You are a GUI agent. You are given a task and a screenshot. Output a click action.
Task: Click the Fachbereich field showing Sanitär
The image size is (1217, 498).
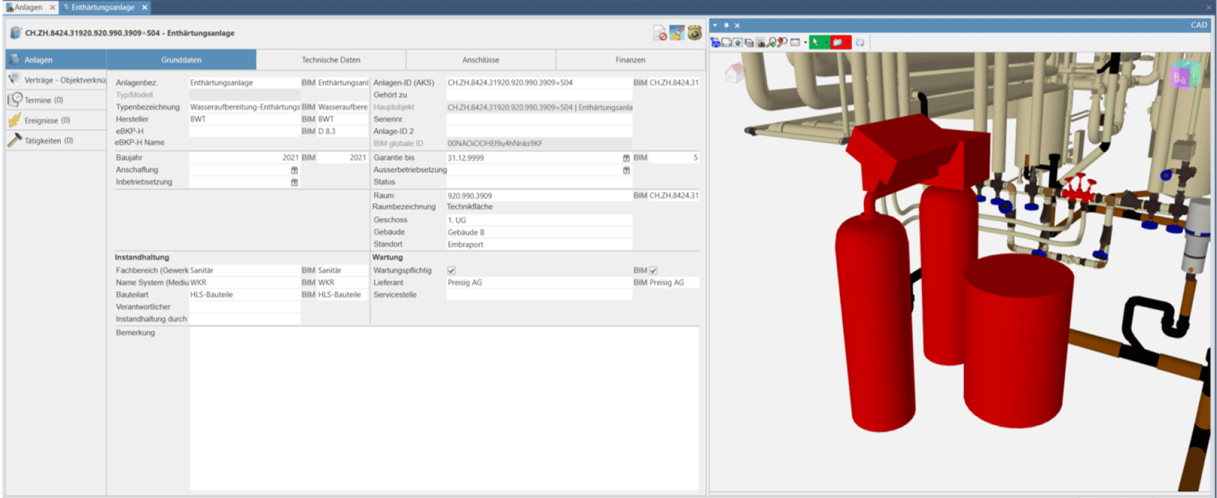(245, 271)
